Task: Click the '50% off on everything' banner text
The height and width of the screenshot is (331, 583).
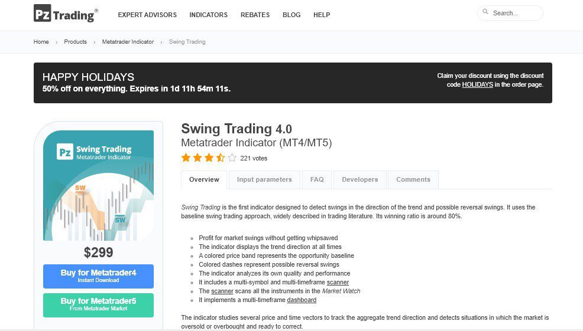Action: [137, 89]
